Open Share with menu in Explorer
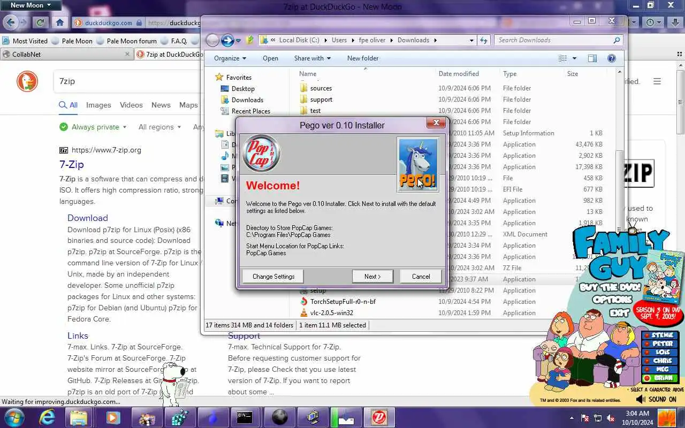Viewport: 685px width, 428px height. pos(313,58)
